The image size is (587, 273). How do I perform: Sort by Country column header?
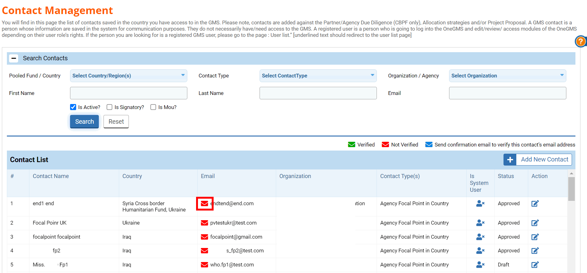pos(132,176)
